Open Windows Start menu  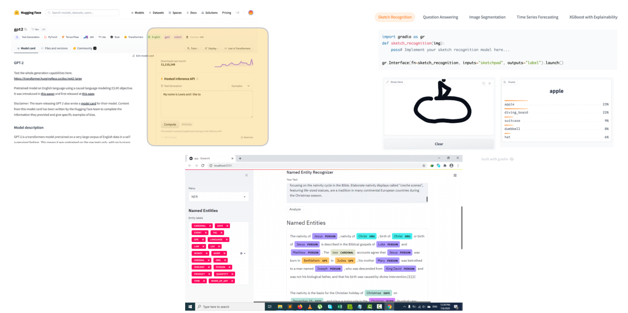click(x=190, y=307)
